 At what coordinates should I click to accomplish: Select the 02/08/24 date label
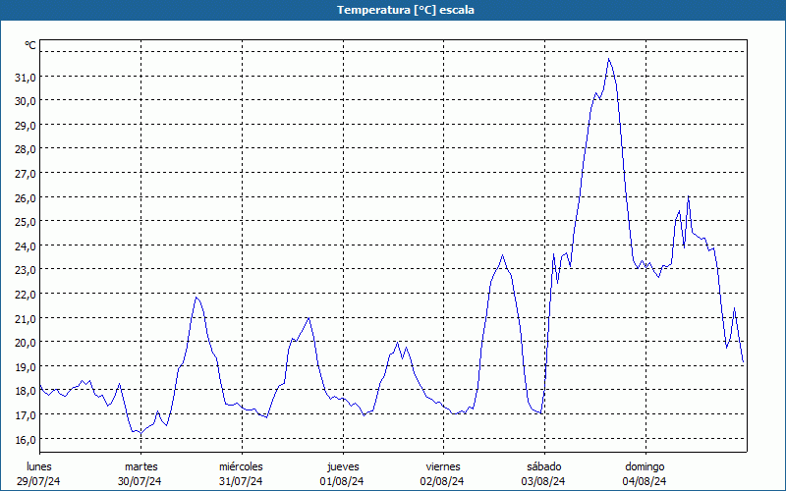point(442,481)
